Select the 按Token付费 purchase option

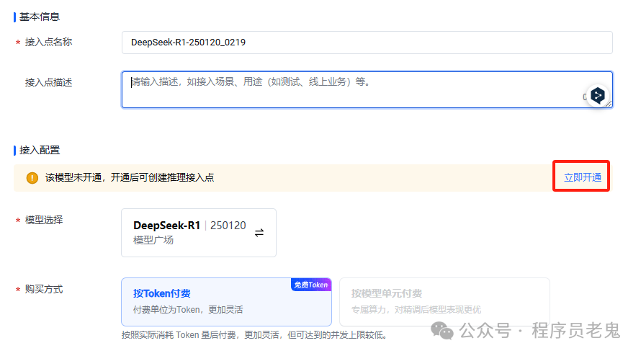click(x=226, y=302)
